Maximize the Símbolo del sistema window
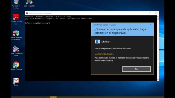Image resolution: width=175 pixels, height=98 pixels. 150,13
